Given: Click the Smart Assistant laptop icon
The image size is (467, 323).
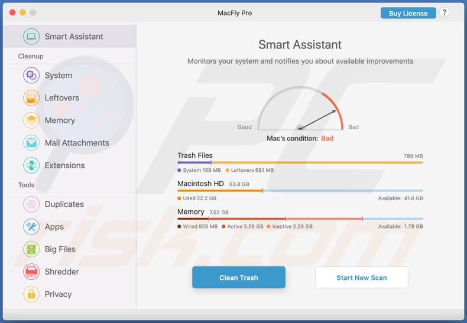Looking at the screenshot, I should (31, 37).
